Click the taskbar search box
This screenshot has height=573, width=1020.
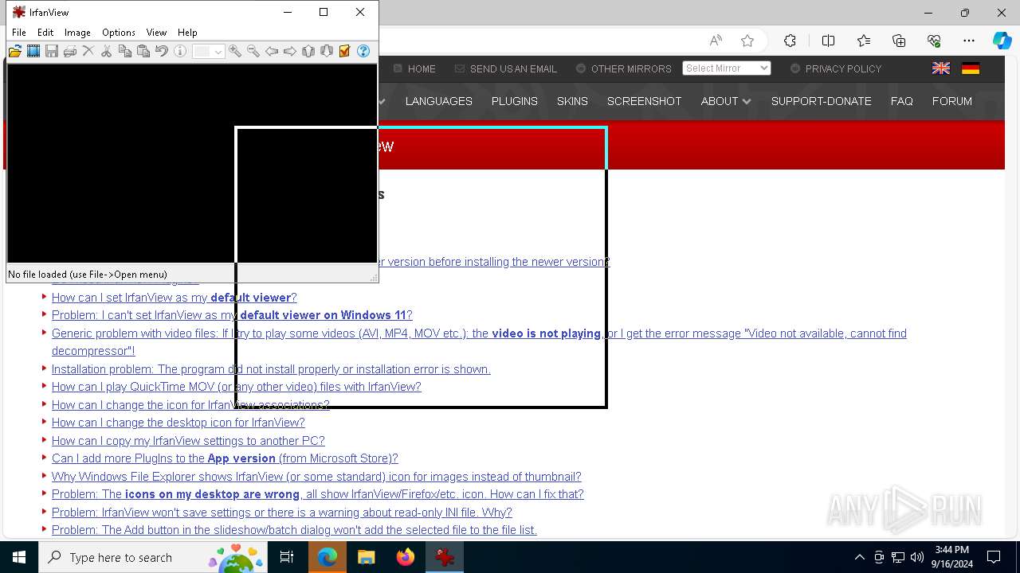[x=153, y=557]
